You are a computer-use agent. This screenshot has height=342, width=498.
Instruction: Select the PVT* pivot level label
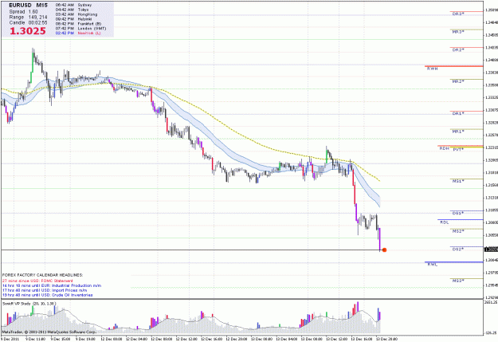pos(458,149)
